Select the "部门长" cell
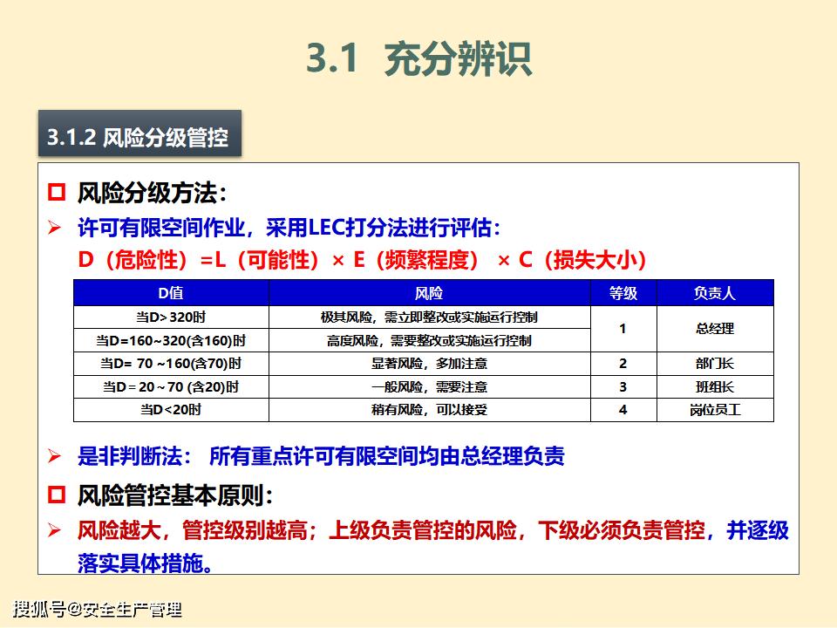 pos(715,364)
